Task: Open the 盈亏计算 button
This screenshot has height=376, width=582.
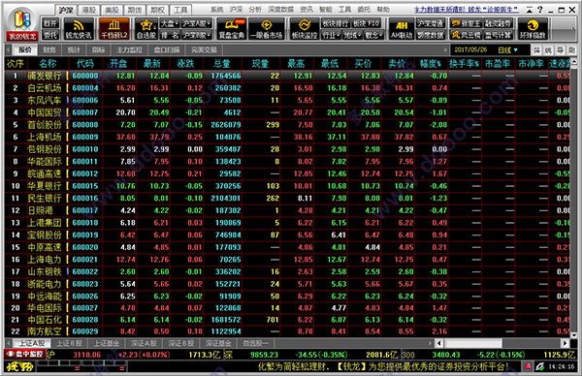Action: click(x=499, y=35)
